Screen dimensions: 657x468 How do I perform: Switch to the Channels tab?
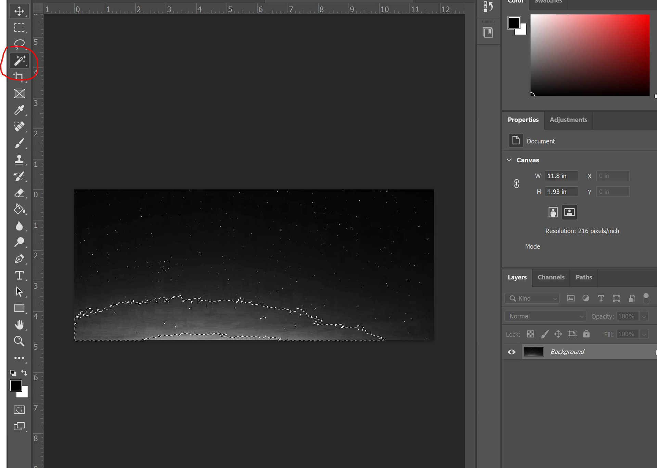point(551,277)
